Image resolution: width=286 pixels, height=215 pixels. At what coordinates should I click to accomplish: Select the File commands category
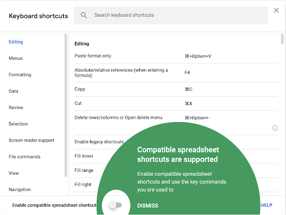[x=25, y=157]
